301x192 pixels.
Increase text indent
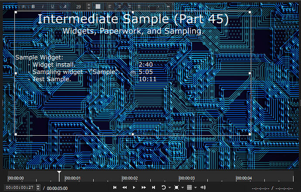point(158,7)
